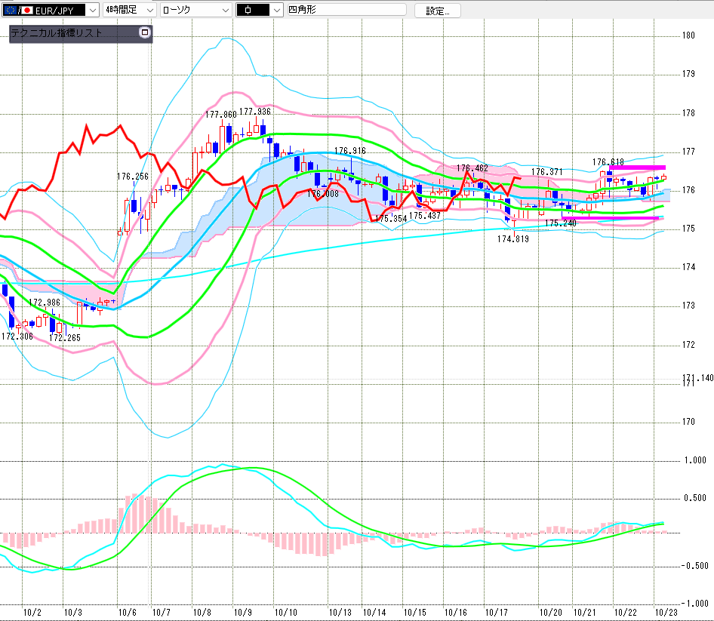
Task: Click the 180 value on price axis
Action: 688,35
